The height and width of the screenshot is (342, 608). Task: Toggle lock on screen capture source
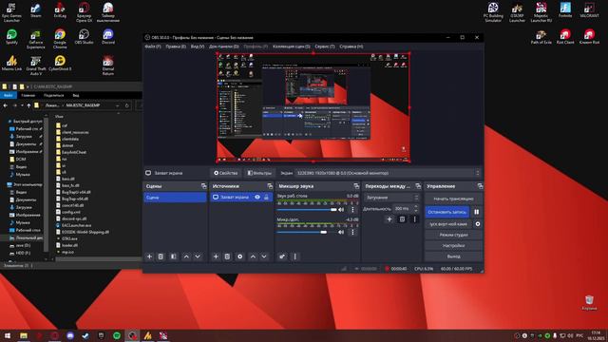[x=266, y=197]
